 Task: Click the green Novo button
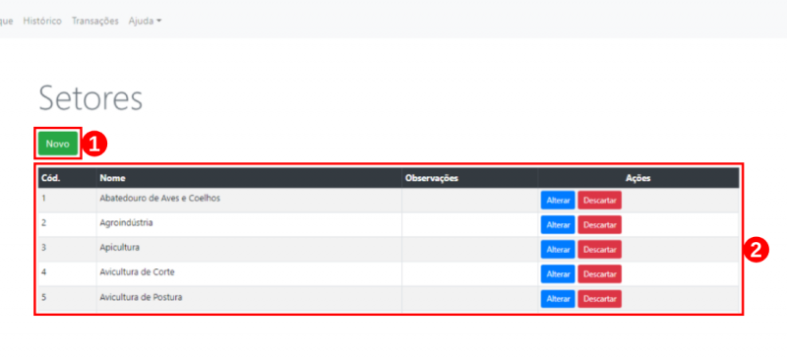pos(58,144)
